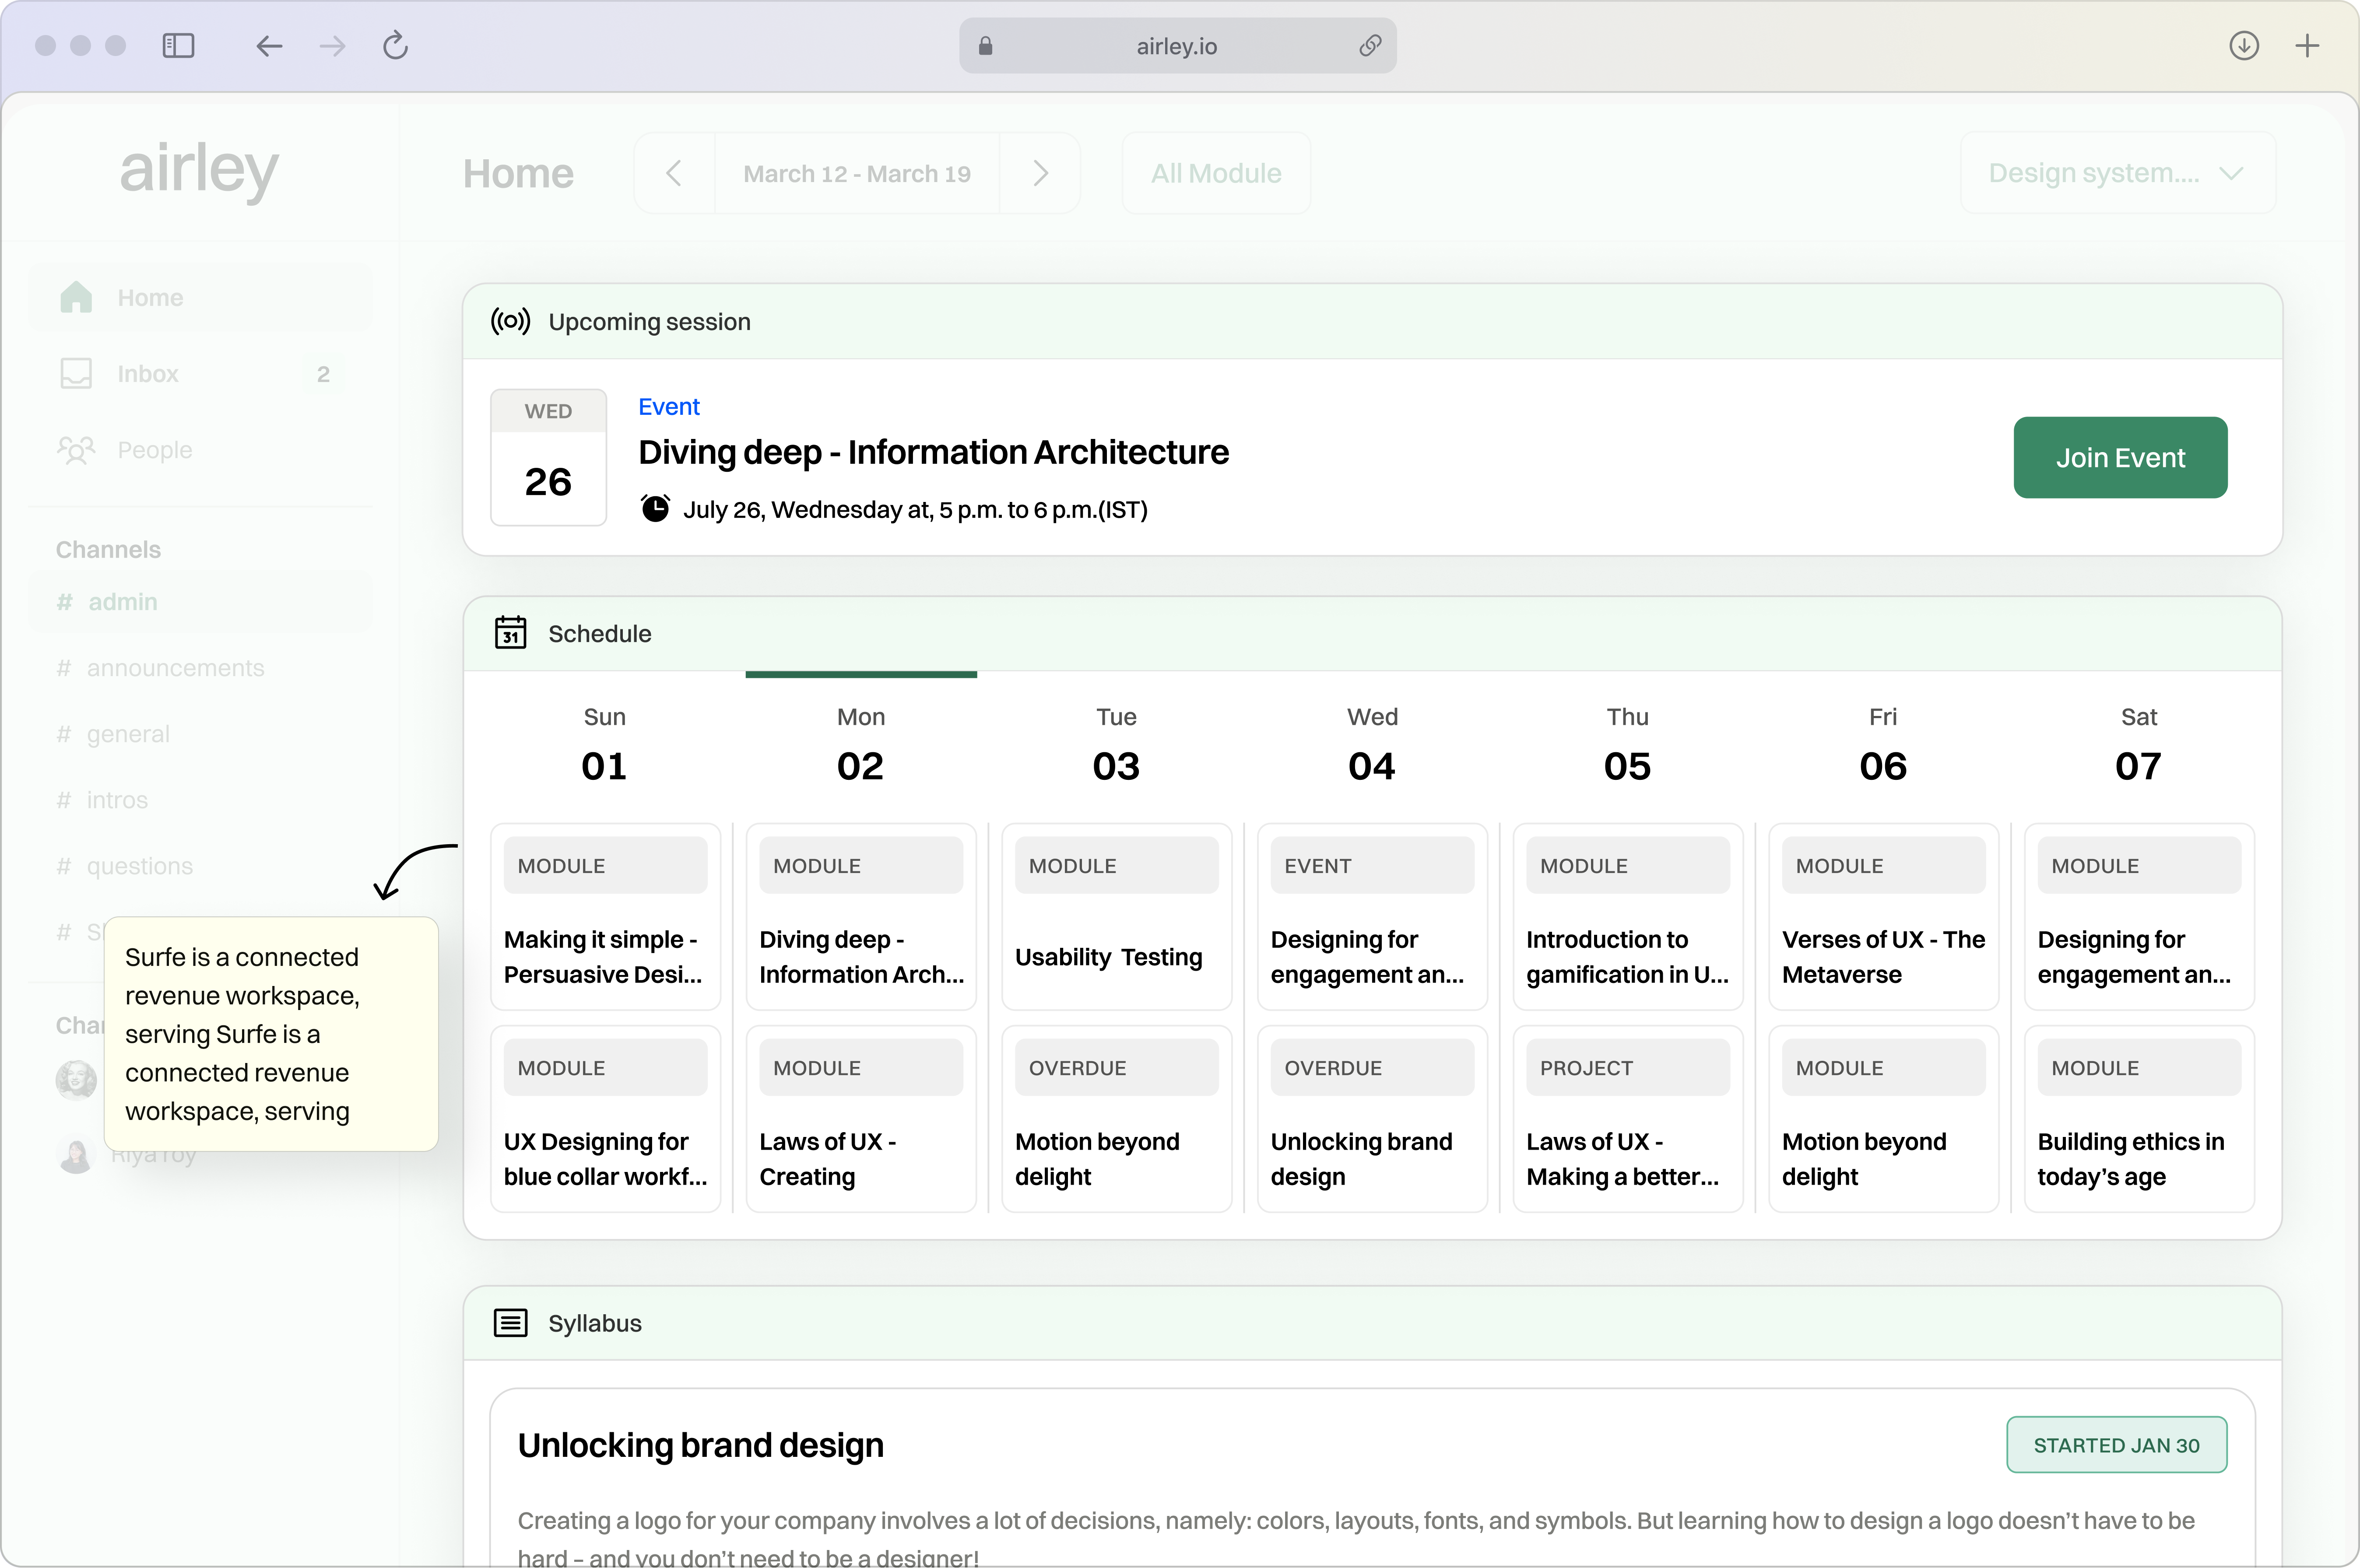Select Sun 01 day column header
The height and width of the screenshot is (1568, 2360).
(604, 745)
